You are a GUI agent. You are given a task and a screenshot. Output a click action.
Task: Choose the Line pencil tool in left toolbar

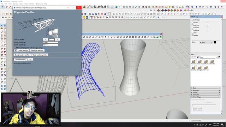coord(2,32)
